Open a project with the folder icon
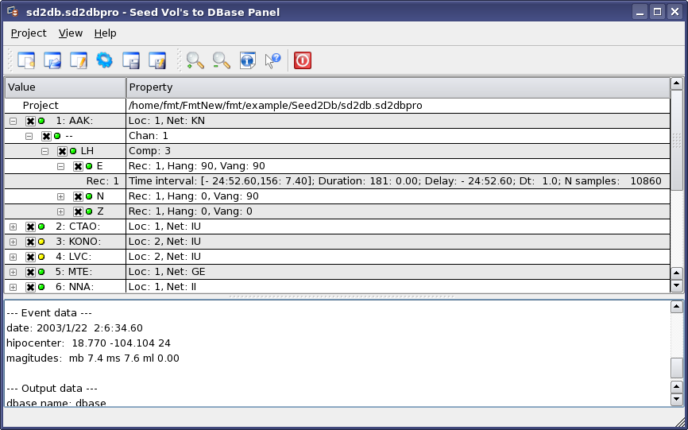 coord(52,60)
